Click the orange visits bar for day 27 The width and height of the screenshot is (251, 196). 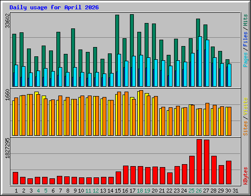[207, 119]
